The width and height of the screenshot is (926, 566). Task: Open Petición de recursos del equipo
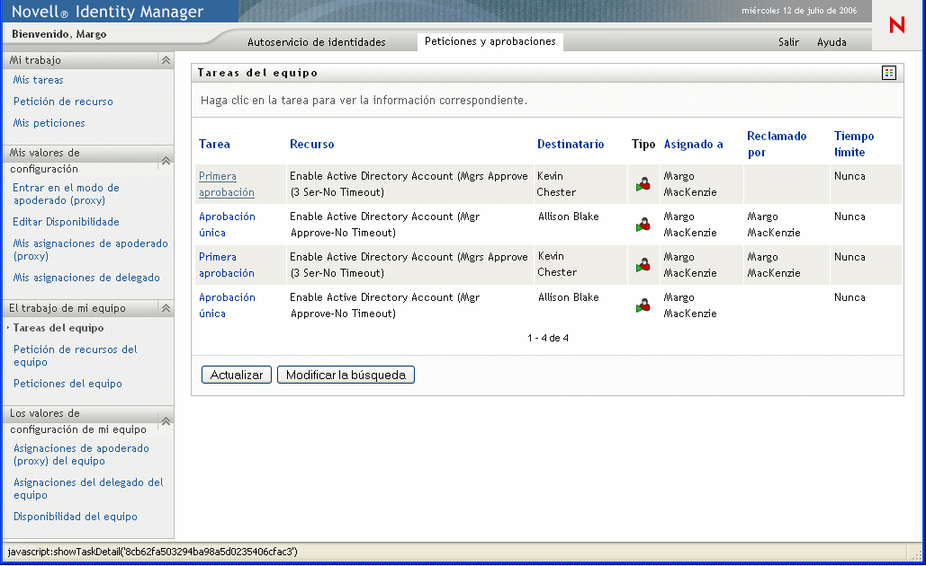(x=75, y=356)
